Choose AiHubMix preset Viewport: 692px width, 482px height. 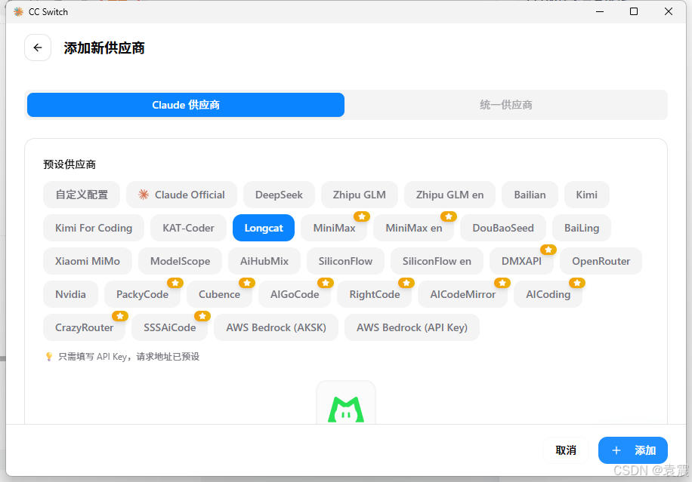[x=264, y=261]
